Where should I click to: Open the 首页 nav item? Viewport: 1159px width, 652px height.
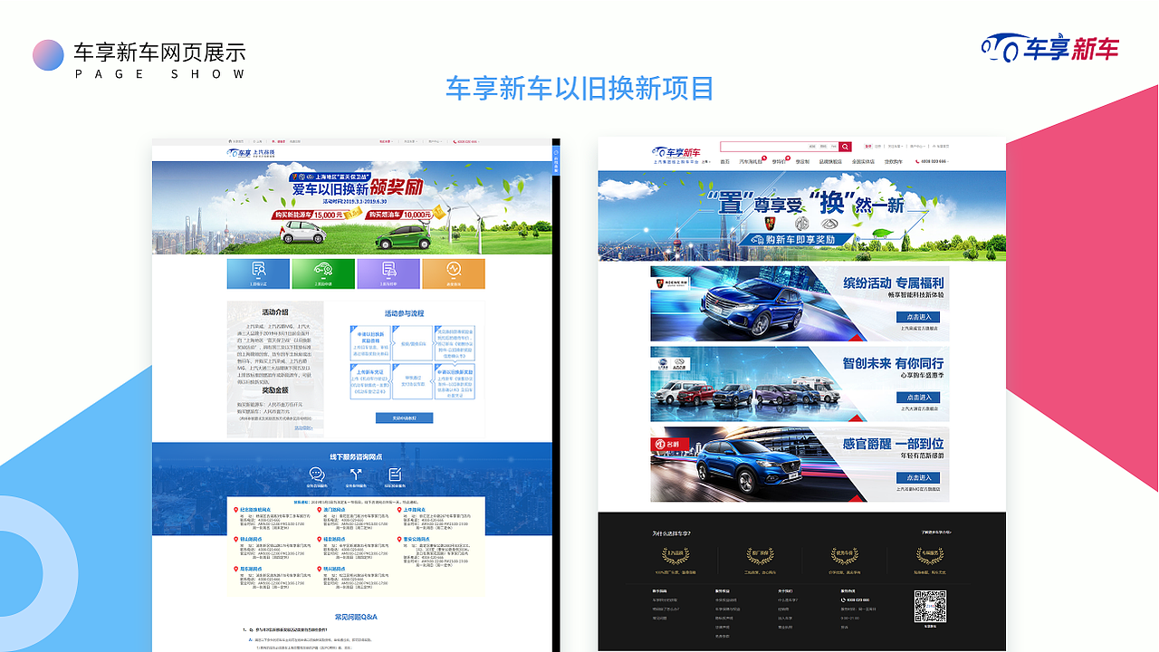point(724,161)
